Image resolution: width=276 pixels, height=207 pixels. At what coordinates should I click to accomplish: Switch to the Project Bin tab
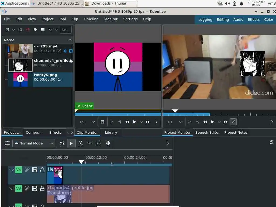coord(12,132)
